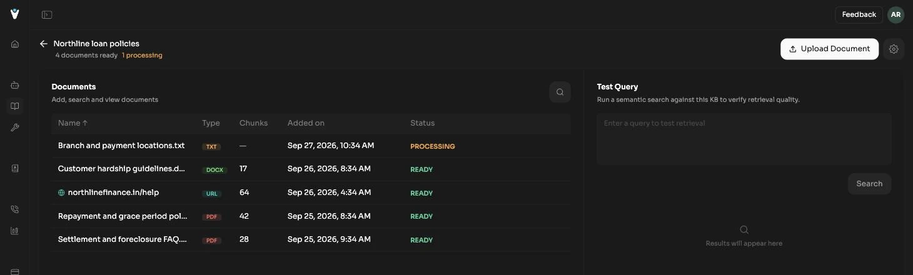Open the robot agents sidebar icon

tap(15, 85)
